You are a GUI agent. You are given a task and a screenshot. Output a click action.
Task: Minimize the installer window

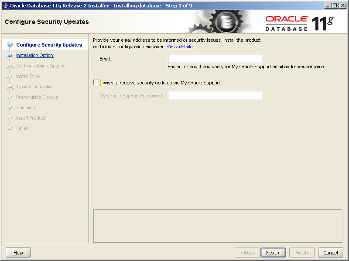[x=327, y=6]
